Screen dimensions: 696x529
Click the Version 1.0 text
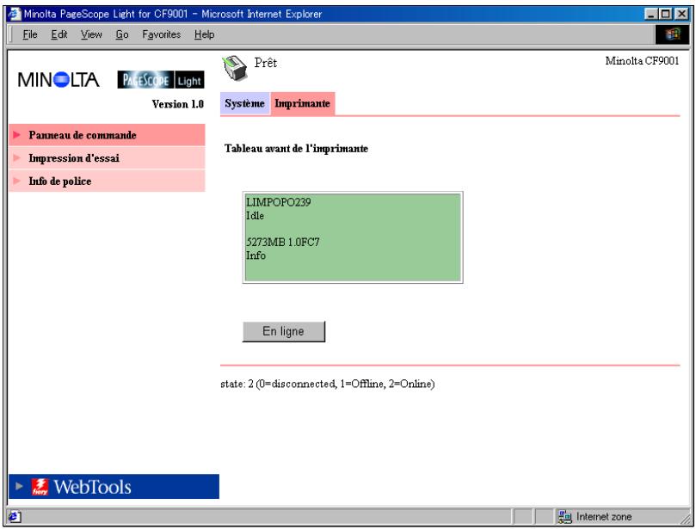[x=177, y=104]
